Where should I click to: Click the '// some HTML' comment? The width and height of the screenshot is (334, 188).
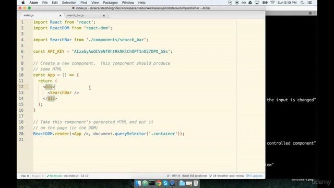47,69
